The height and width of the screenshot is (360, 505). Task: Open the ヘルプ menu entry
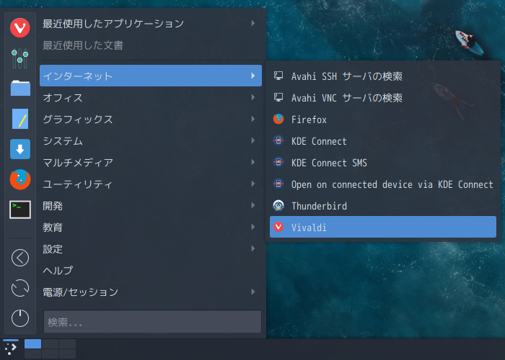click(151, 270)
